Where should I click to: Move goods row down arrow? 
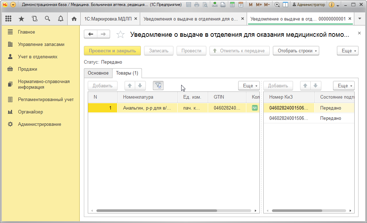coord(140,86)
